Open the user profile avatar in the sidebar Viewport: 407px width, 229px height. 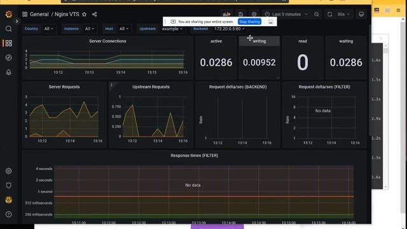8,200
